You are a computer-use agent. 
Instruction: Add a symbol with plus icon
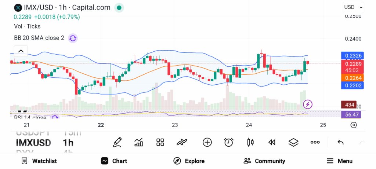pyautogui.click(x=207, y=142)
